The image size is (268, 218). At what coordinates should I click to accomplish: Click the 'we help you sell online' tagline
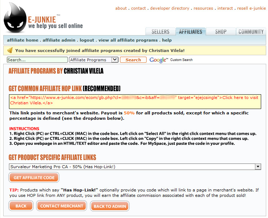(x=56, y=26)
